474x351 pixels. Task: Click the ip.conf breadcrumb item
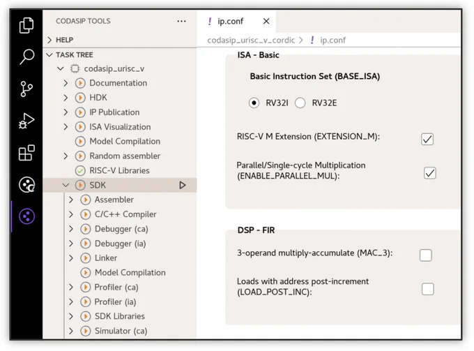tap(332, 40)
